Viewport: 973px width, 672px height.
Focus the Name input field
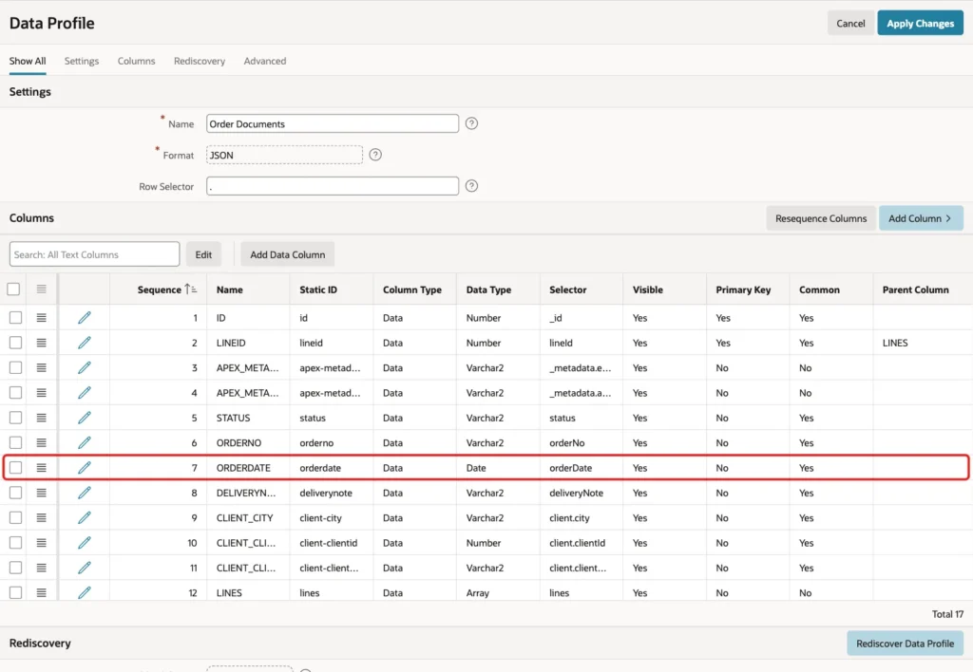(x=333, y=123)
